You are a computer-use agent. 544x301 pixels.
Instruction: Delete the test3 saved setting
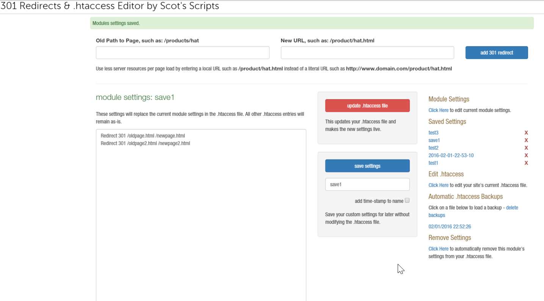(526, 133)
